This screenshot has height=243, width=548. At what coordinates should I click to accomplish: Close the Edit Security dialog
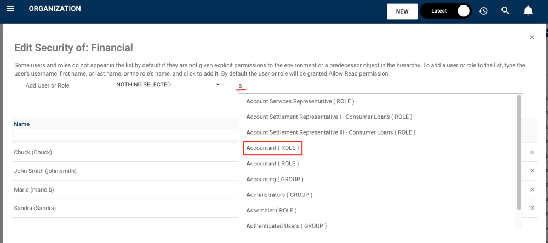coord(532,37)
